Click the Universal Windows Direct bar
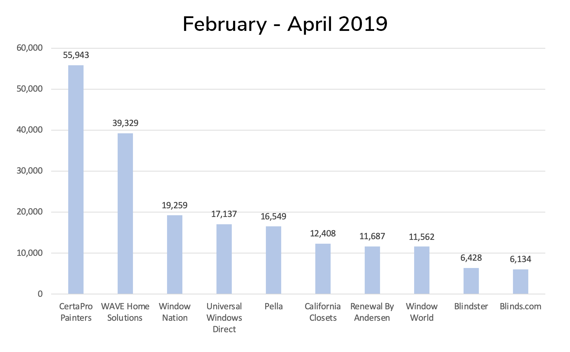This screenshot has height=352, width=570. (224, 259)
